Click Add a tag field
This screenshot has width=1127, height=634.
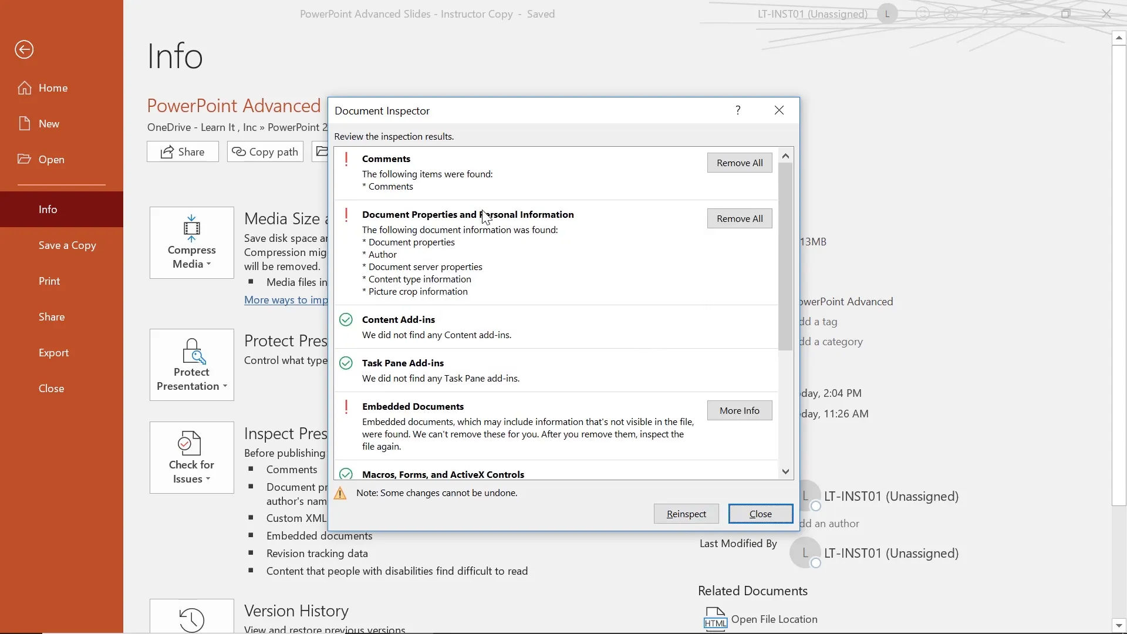pyautogui.click(x=818, y=322)
